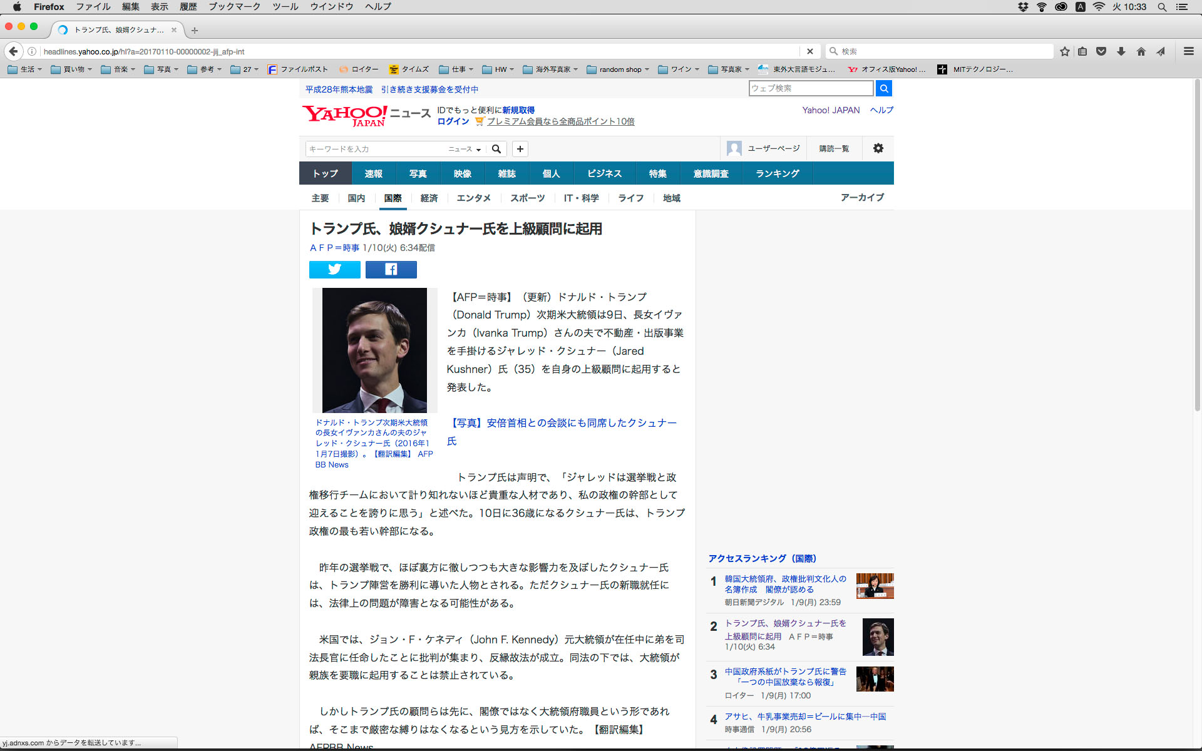The width and height of the screenshot is (1202, 751).
Task: Go to Firefox home icon
Action: click(1141, 51)
